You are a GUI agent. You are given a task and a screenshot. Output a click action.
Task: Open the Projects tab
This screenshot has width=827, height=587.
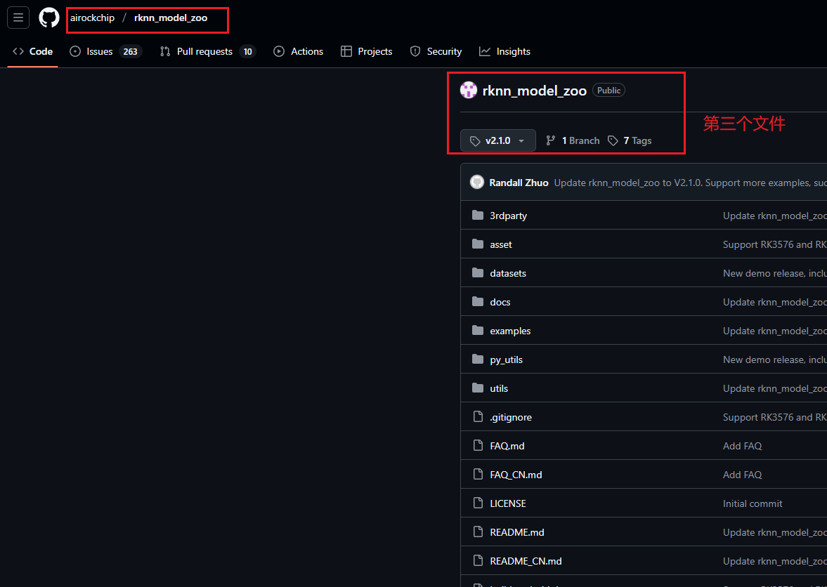pos(367,51)
